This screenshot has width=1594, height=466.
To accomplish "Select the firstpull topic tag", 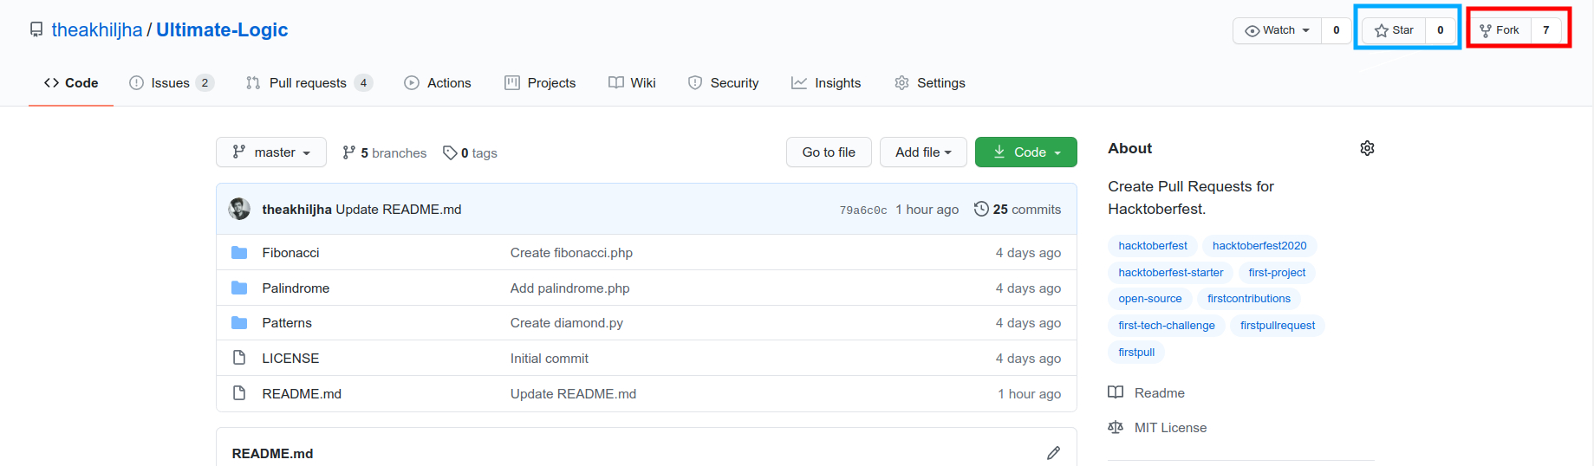I will coord(1136,353).
